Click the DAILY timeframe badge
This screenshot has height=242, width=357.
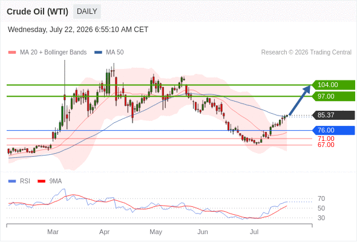pos(87,11)
